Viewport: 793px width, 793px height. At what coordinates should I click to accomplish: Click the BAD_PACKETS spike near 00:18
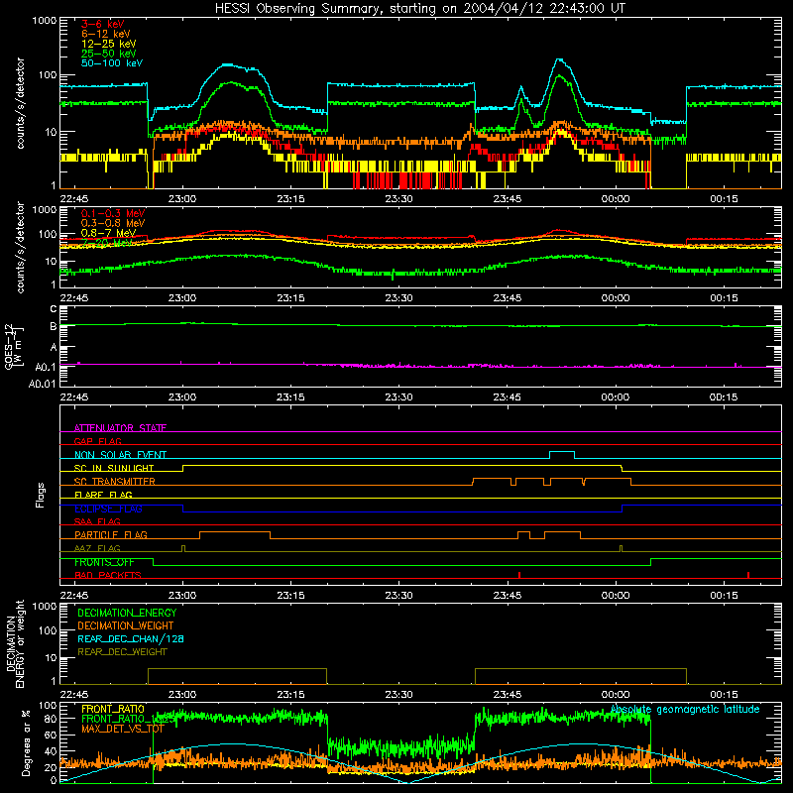(748, 575)
